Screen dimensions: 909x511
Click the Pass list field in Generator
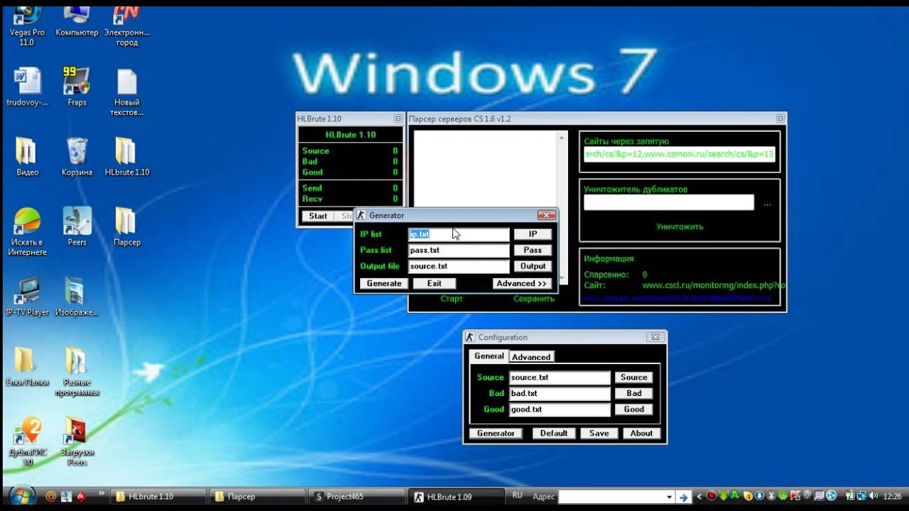click(x=459, y=251)
